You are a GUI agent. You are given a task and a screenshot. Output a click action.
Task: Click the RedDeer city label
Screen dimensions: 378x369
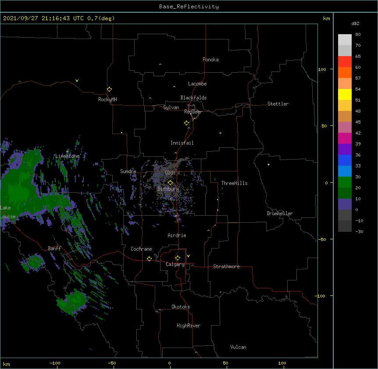coord(193,112)
